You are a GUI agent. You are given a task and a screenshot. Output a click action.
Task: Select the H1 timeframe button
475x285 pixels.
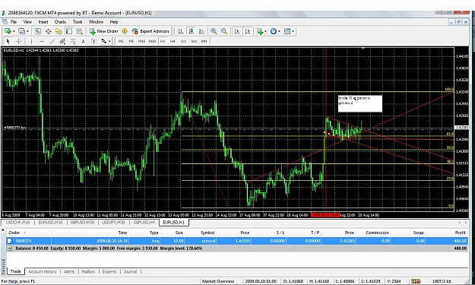(163, 41)
